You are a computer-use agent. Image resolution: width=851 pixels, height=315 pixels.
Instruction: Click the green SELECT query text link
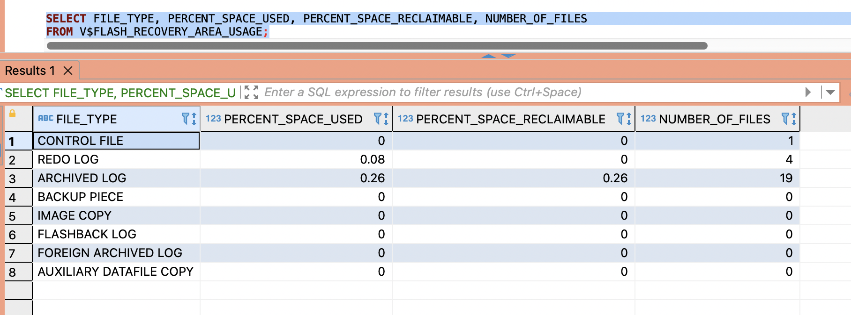click(120, 93)
